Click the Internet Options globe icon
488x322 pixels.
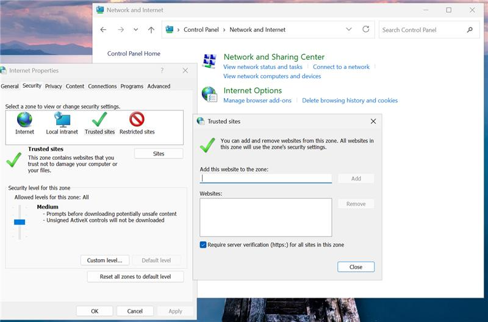tap(209, 95)
